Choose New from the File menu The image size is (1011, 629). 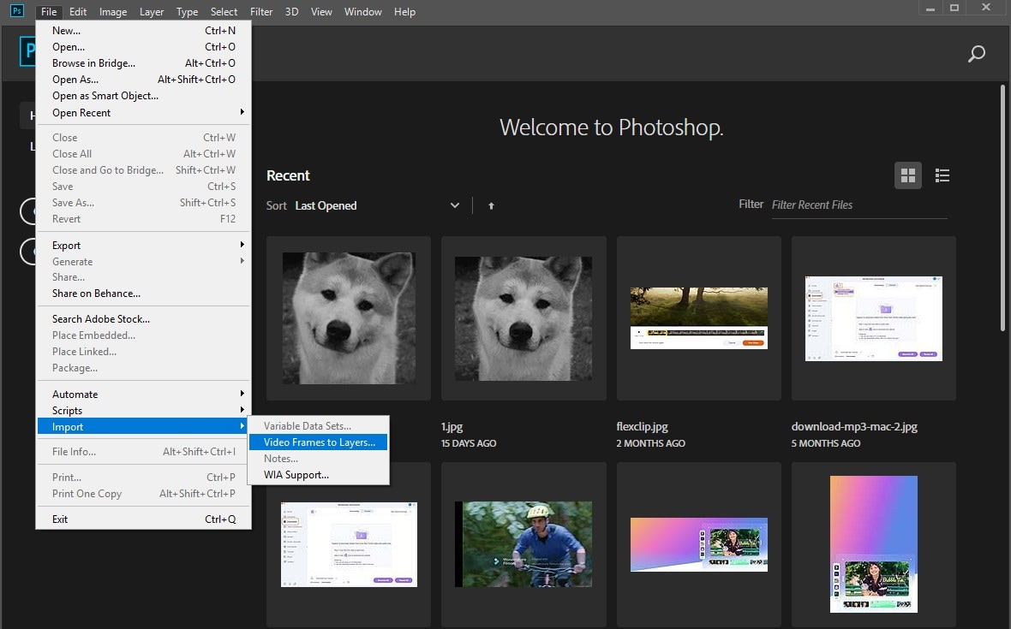(143, 30)
